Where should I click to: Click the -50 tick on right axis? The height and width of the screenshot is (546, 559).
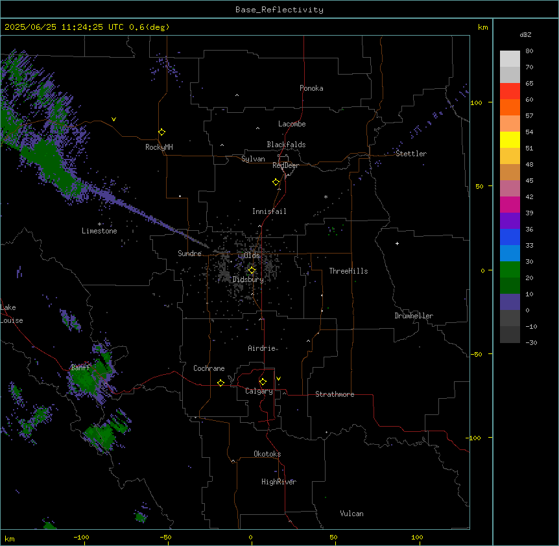[x=476, y=354]
